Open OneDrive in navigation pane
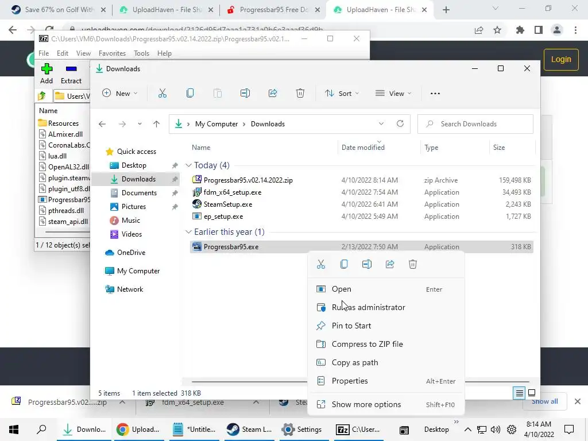 click(x=131, y=253)
